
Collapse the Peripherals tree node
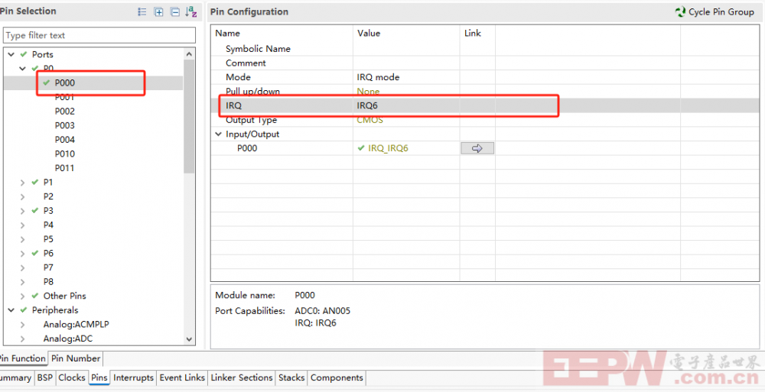coord(11,310)
